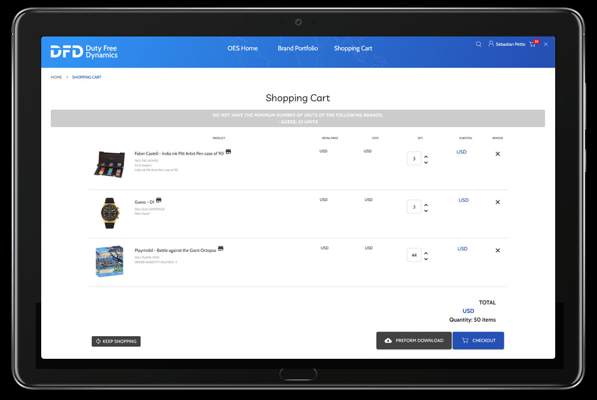
Task: Click the 'ORDER QUANTITY MULTIPLE: 4' text
Action: click(x=156, y=262)
